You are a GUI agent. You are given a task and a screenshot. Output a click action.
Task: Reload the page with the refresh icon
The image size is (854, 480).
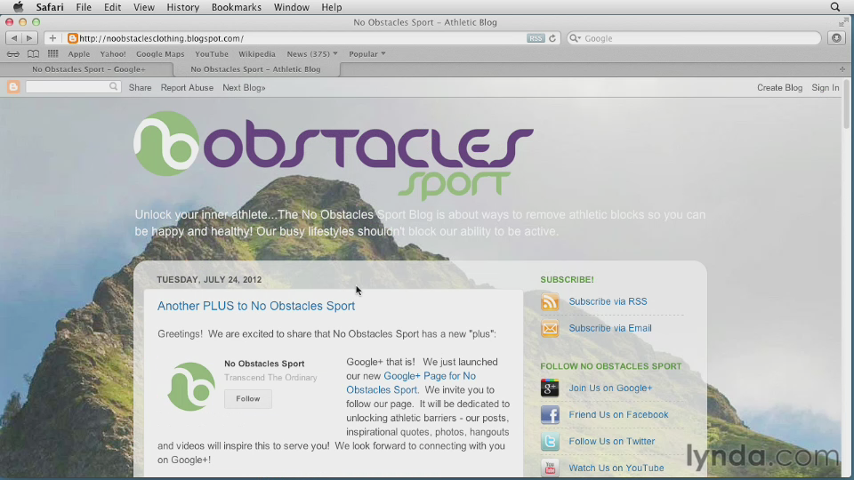click(x=552, y=38)
